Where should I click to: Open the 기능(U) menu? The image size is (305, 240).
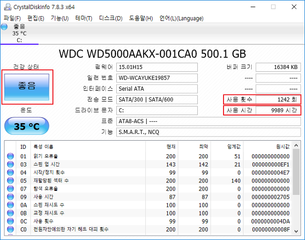pos(60,19)
